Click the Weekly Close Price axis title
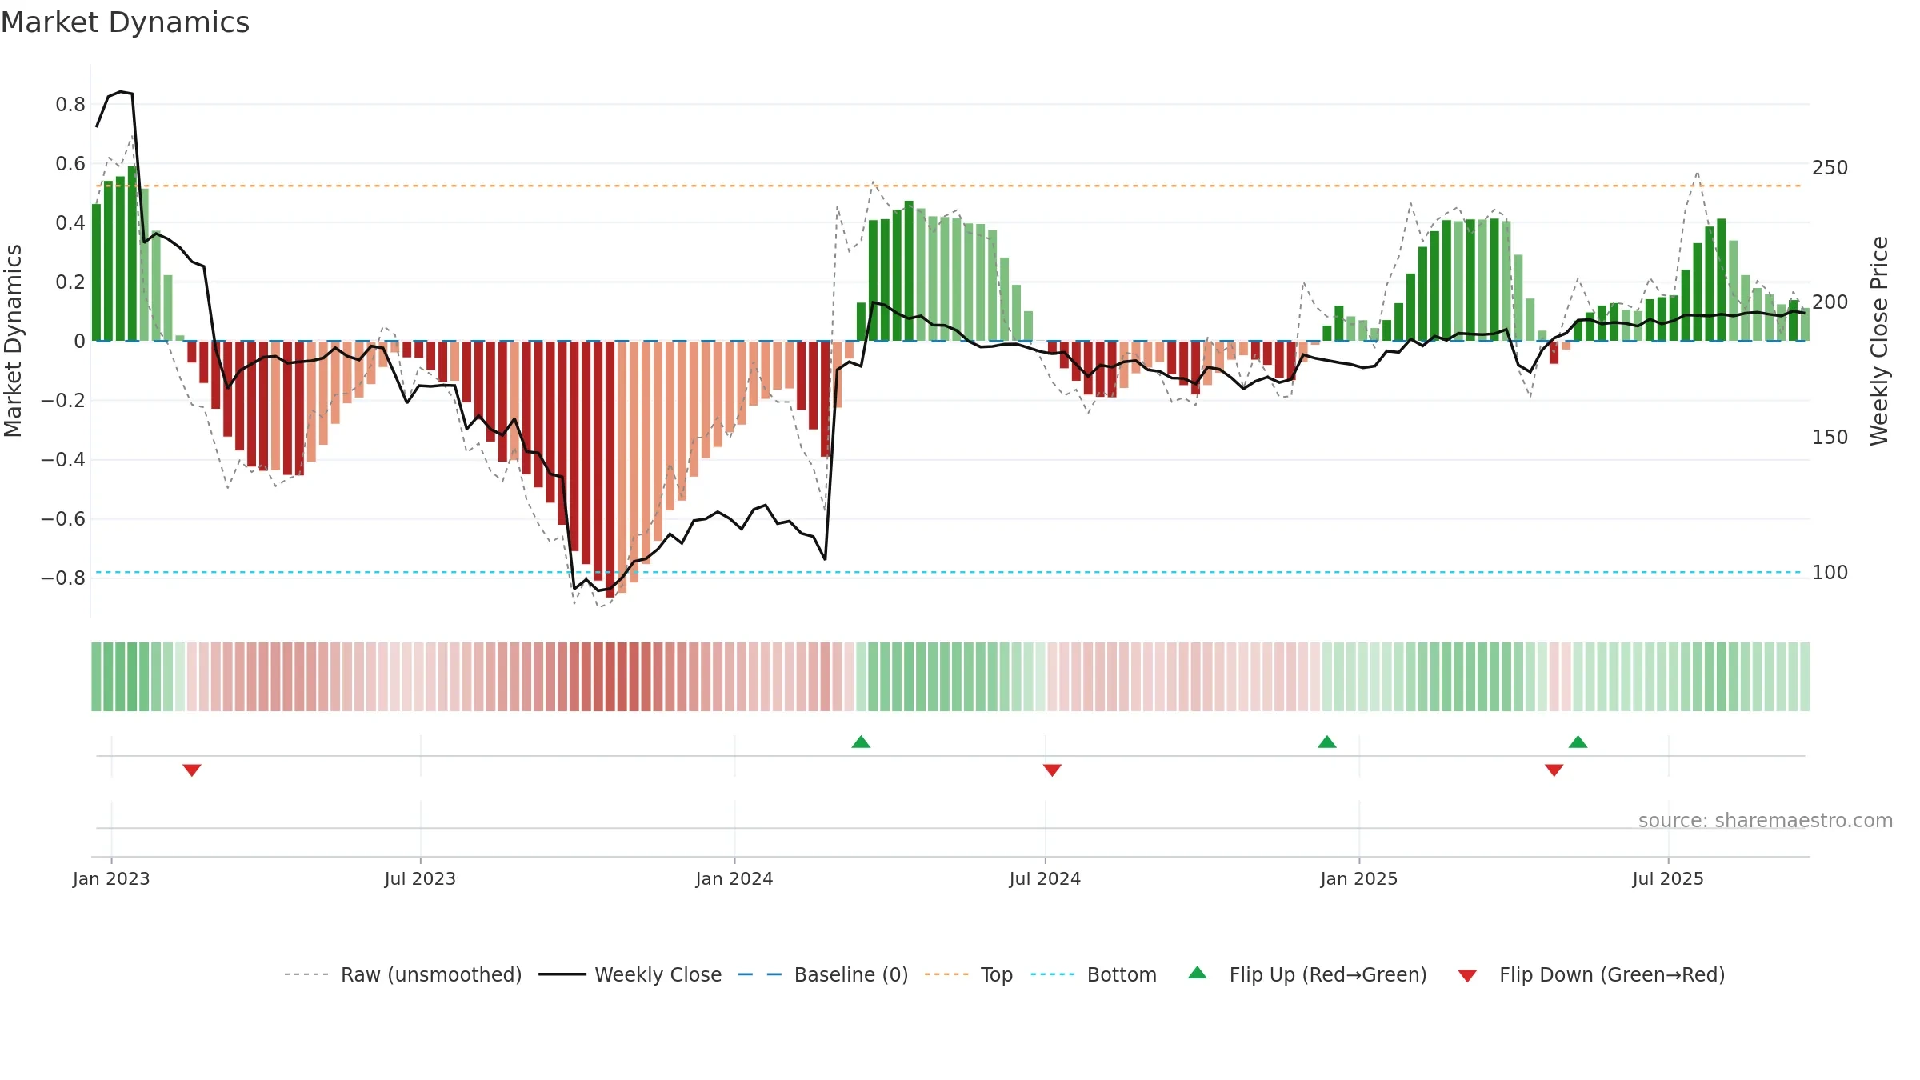This screenshot has width=1920, height=1080. coord(1879,341)
